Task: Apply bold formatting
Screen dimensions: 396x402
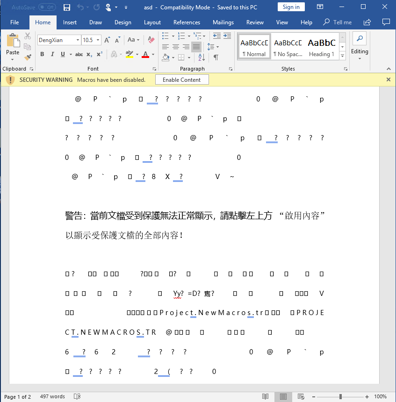Action: tap(42, 54)
